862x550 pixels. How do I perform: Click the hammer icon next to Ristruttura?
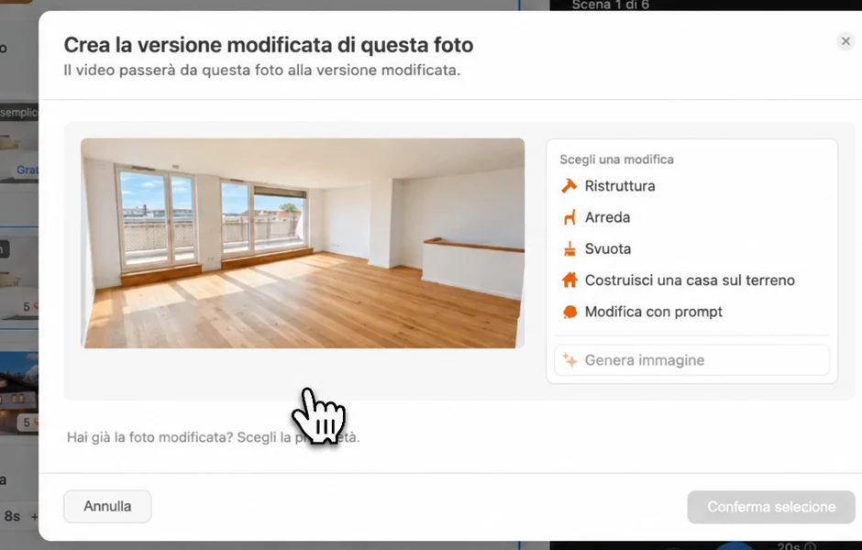tap(569, 186)
